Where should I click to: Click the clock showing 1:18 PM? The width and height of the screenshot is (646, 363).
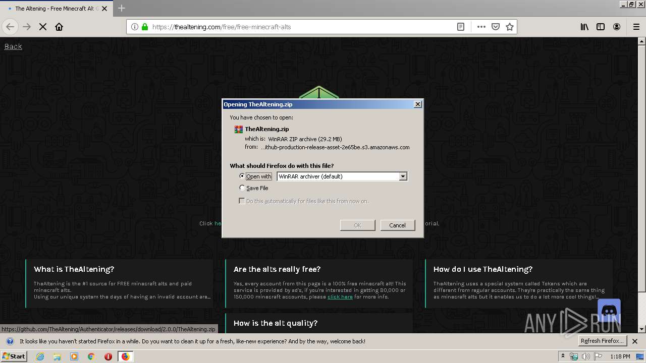click(x=620, y=356)
